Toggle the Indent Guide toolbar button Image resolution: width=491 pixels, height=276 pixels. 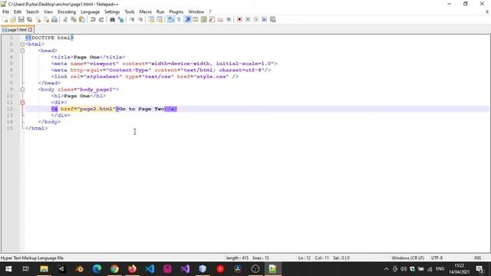(x=187, y=19)
